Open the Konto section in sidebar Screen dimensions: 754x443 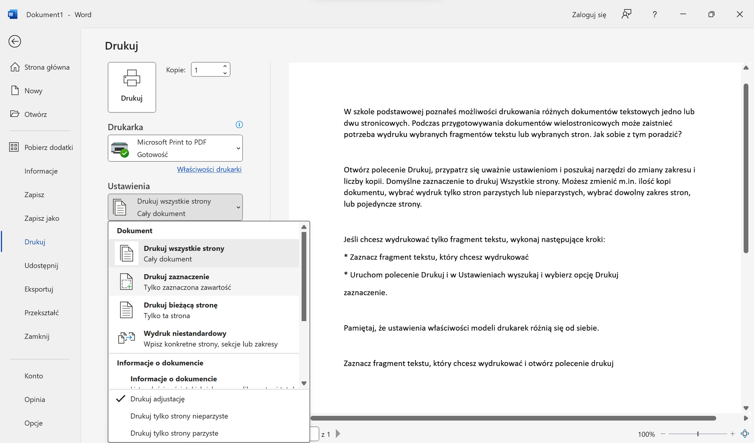pyautogui.click(x=34, y=375)
